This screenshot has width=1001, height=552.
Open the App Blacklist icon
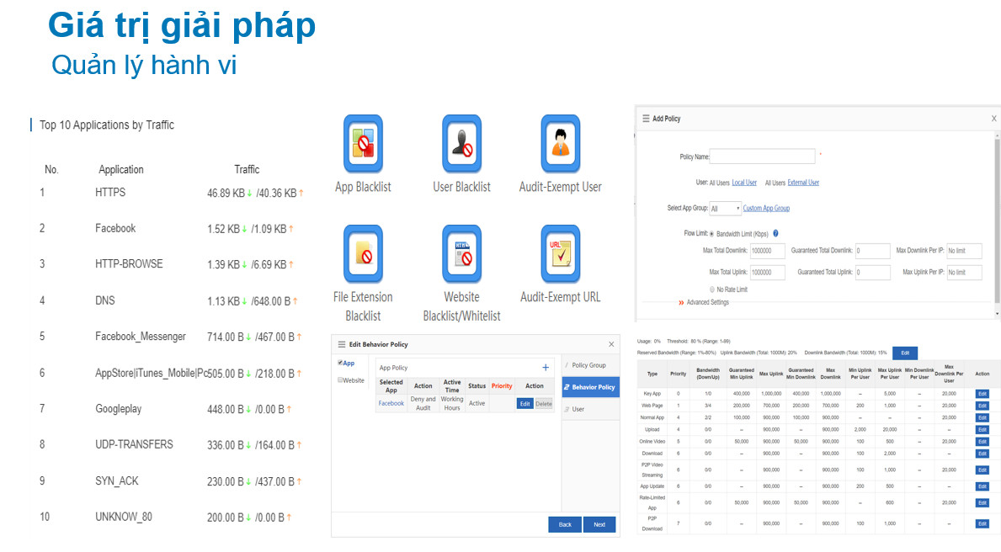pos(363,144)
